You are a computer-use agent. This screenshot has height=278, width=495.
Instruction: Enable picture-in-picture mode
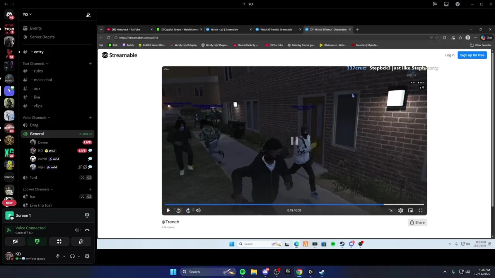[411, 210]
